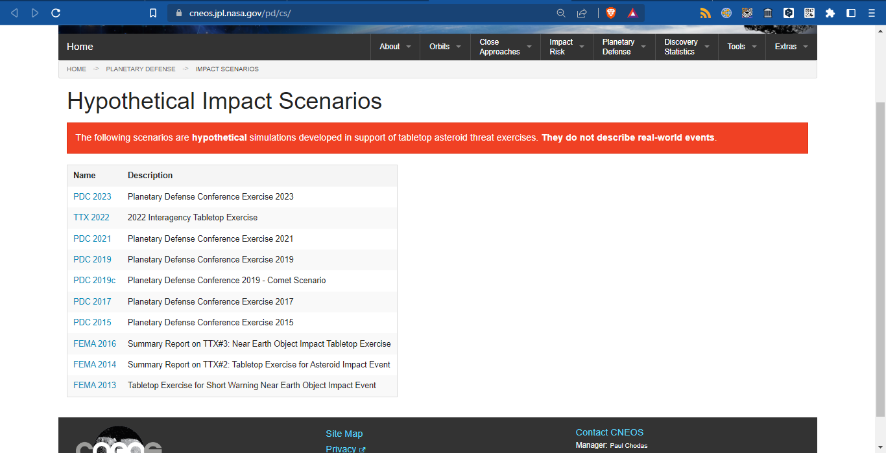Click the Description column header

coord(150,175)
